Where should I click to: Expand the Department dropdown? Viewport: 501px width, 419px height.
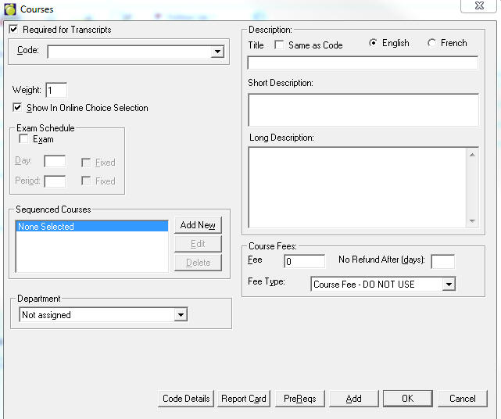(181, 315)
